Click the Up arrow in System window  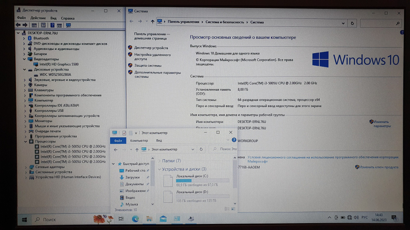(x=153, y=22)
